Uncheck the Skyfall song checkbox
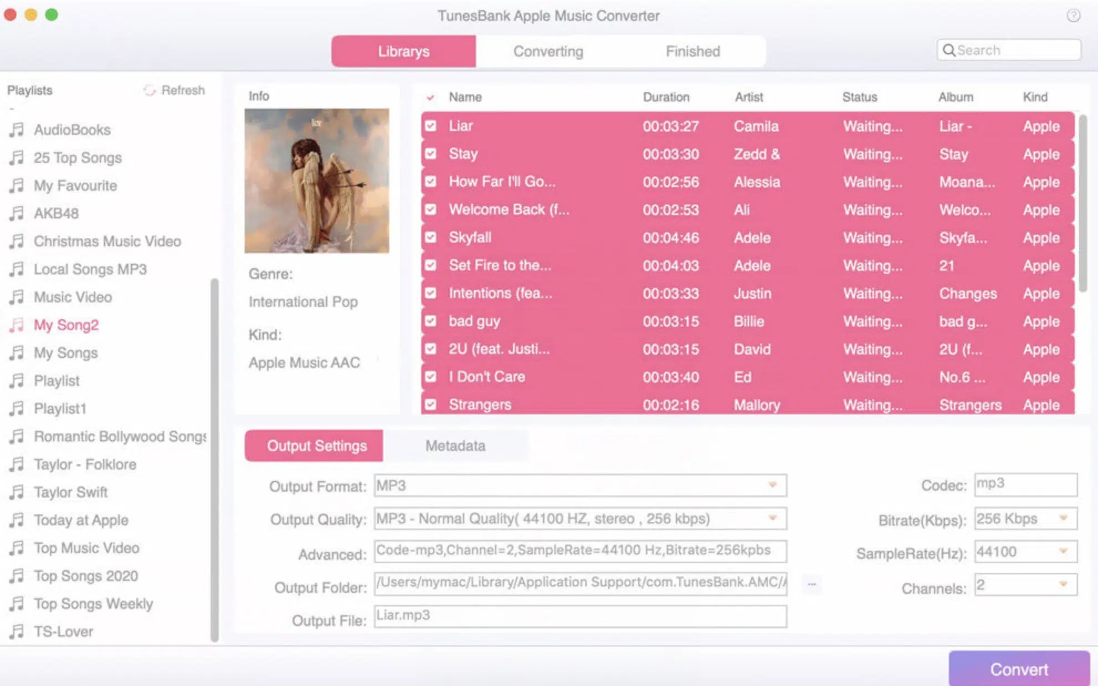Image resolution: width=1098 pixels, height=686 pixels. [430, 237]
